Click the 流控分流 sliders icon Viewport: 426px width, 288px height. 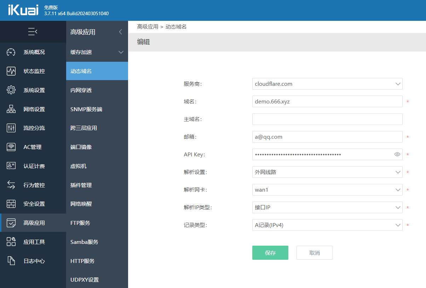click(11, 128)
